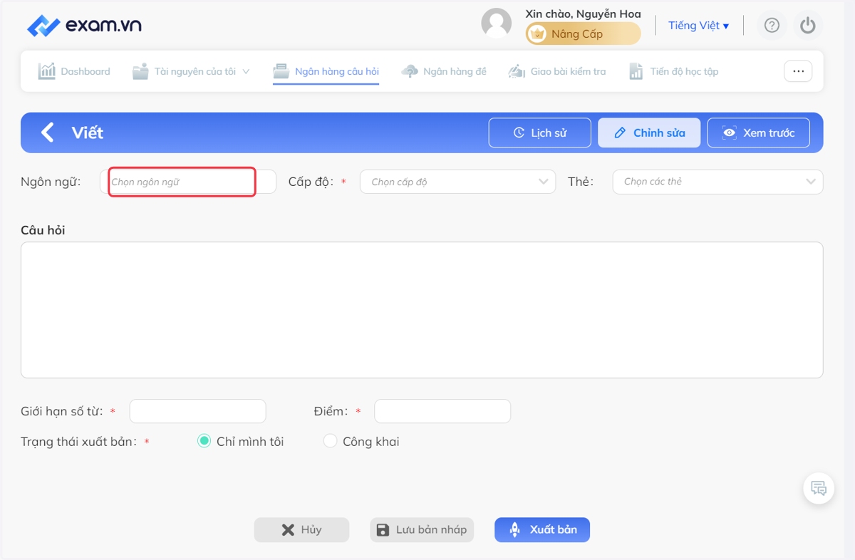Open the Chọn ngôn ngữ dropdown
This screenshot has height=560, width=855.
tap(187, 182)
